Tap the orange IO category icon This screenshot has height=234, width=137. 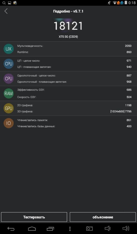tap(9, 123)
